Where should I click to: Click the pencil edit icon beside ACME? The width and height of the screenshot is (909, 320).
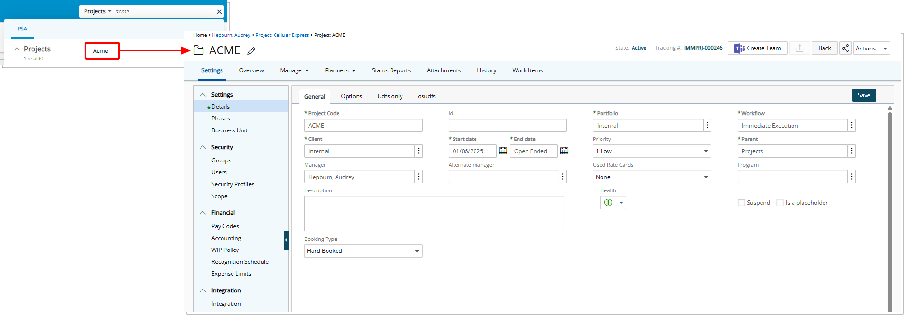(x=251, y=51)
